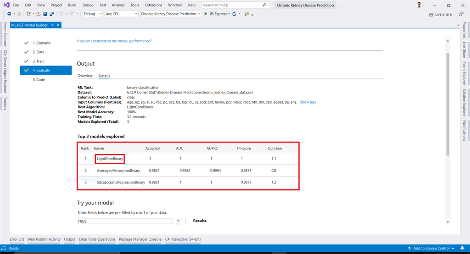Navigate forward with the forward arrow icon
Image resolution: width=470 pixels, height=254 pixels.
coord(19,14)
